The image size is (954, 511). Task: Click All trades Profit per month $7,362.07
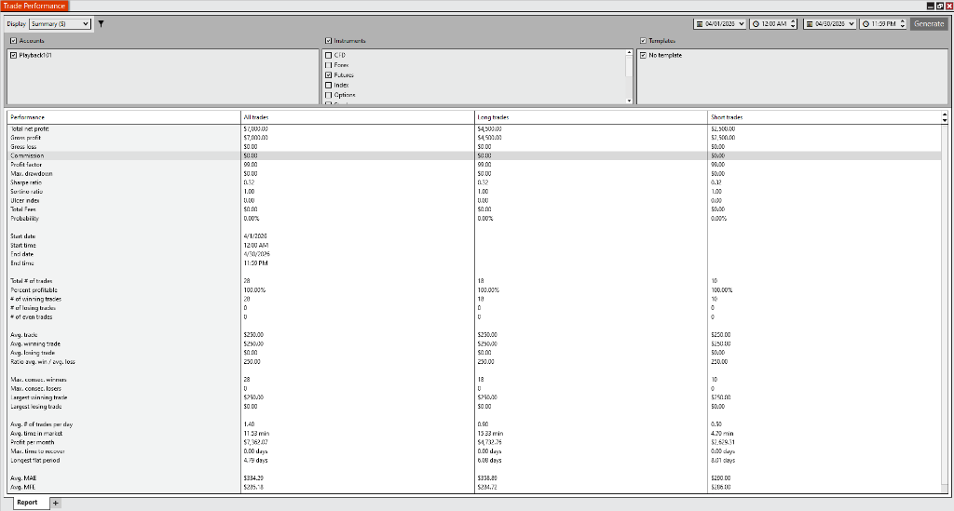click(x=255, y=442)
